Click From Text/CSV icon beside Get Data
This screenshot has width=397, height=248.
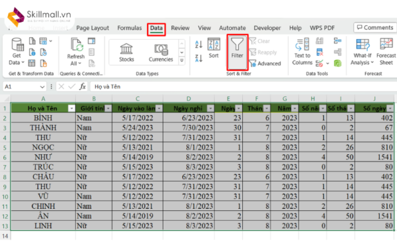(32, 41)
